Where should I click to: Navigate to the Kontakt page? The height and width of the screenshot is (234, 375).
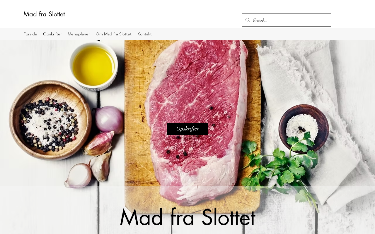[x=144, y=34]
